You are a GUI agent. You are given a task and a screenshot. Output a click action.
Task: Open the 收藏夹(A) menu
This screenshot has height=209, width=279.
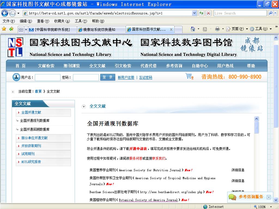click(62, 21)
